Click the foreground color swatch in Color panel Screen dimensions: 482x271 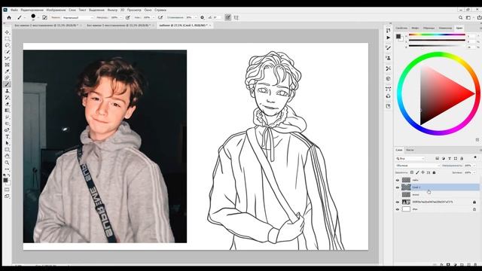tap(398, 36)
